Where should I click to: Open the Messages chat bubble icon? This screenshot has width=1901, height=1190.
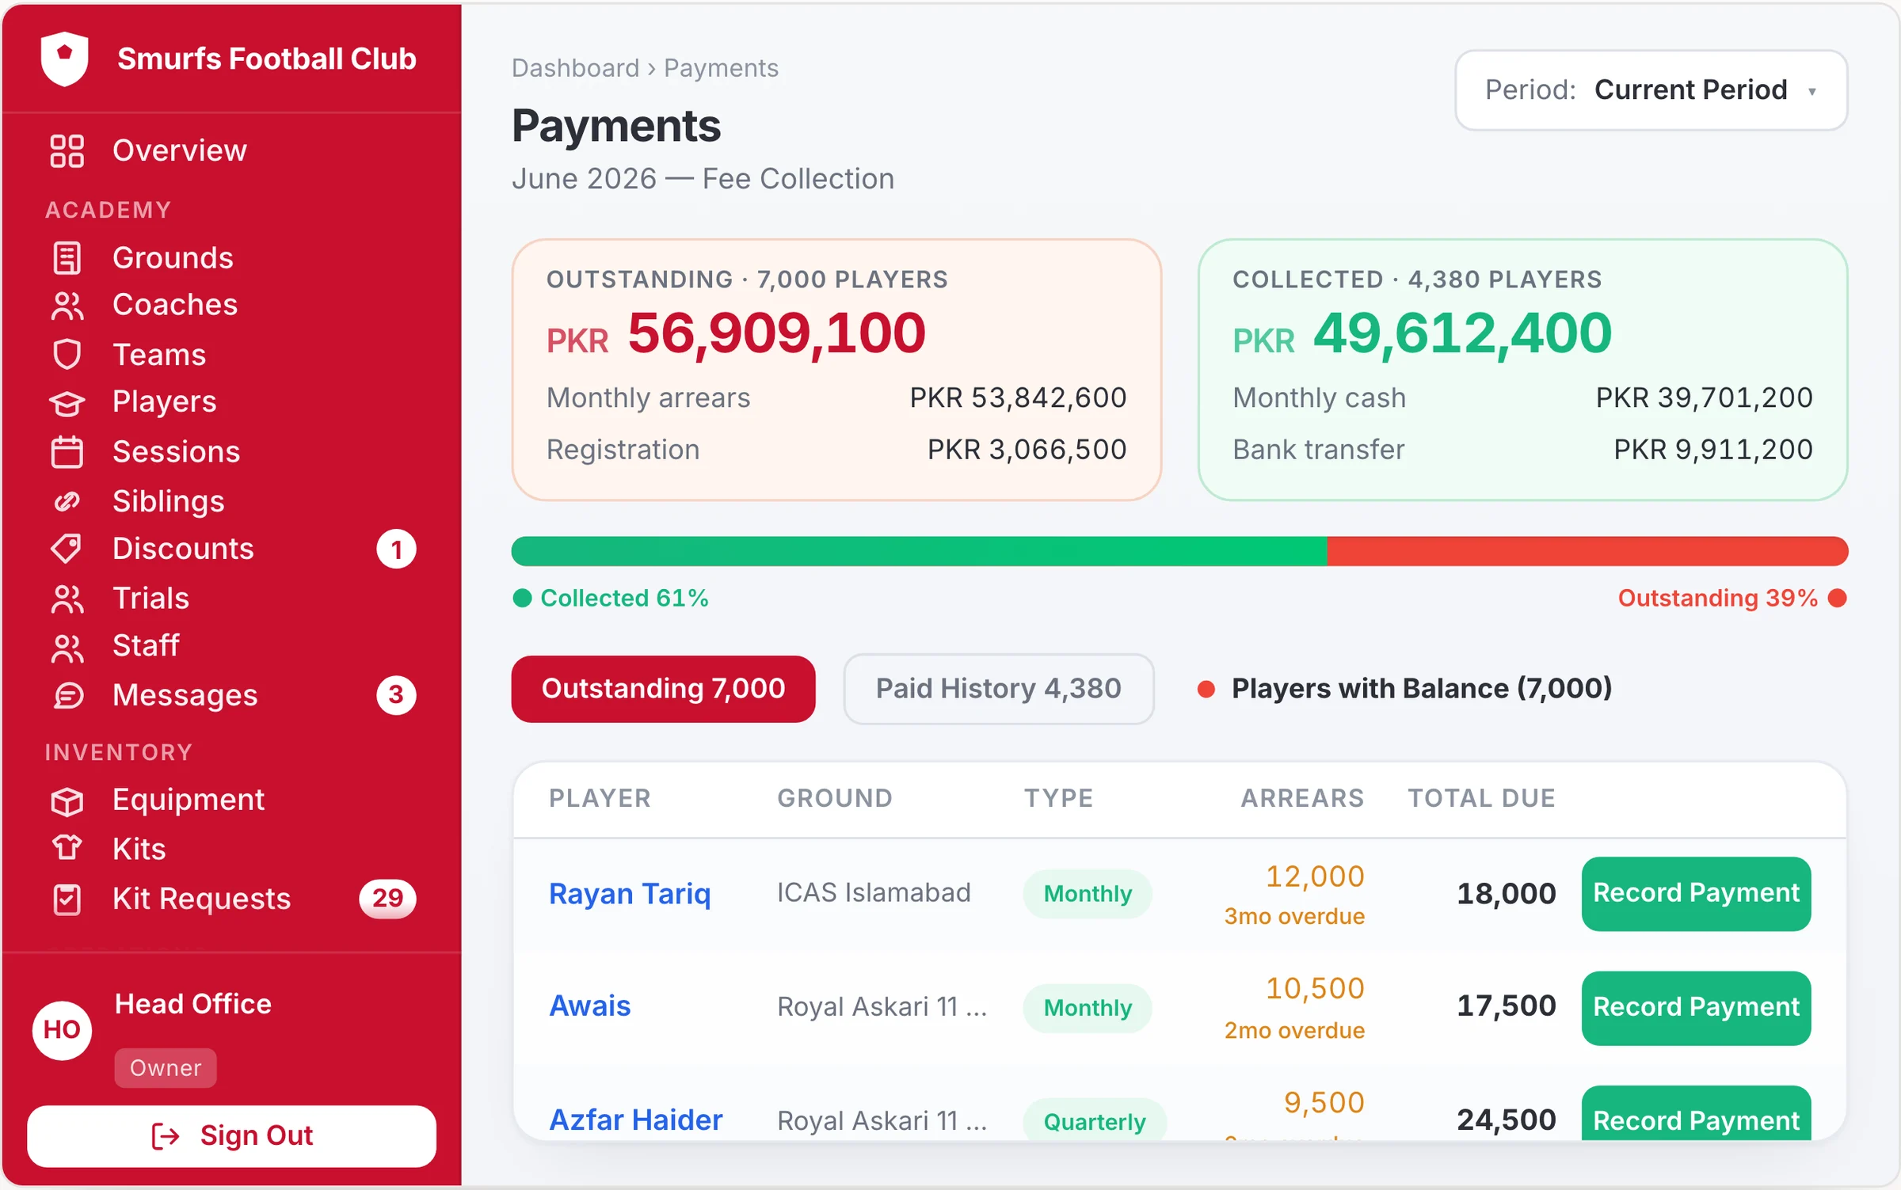pyautogui.click(x=67, y=695)
